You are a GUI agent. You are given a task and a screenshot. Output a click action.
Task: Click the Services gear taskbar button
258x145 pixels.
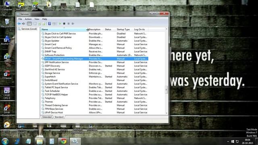[75, 141]
